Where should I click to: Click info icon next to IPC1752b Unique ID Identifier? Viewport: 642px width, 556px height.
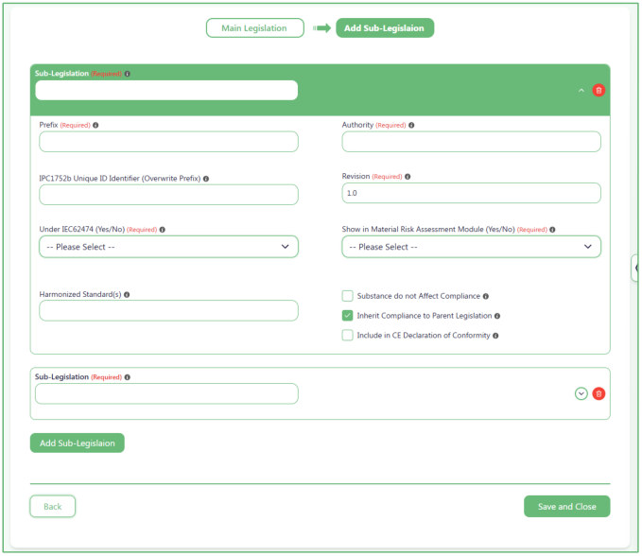click(206, 179)
